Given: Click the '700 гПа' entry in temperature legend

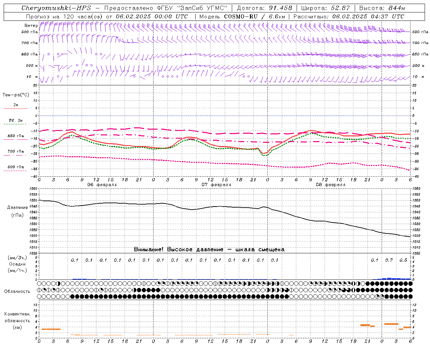Looking at the screenshot, I should 16,152.
